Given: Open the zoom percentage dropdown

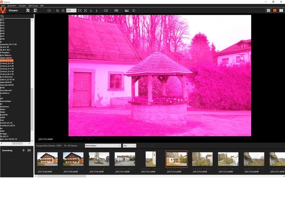Looking at the screenshot, I should 71,10.
